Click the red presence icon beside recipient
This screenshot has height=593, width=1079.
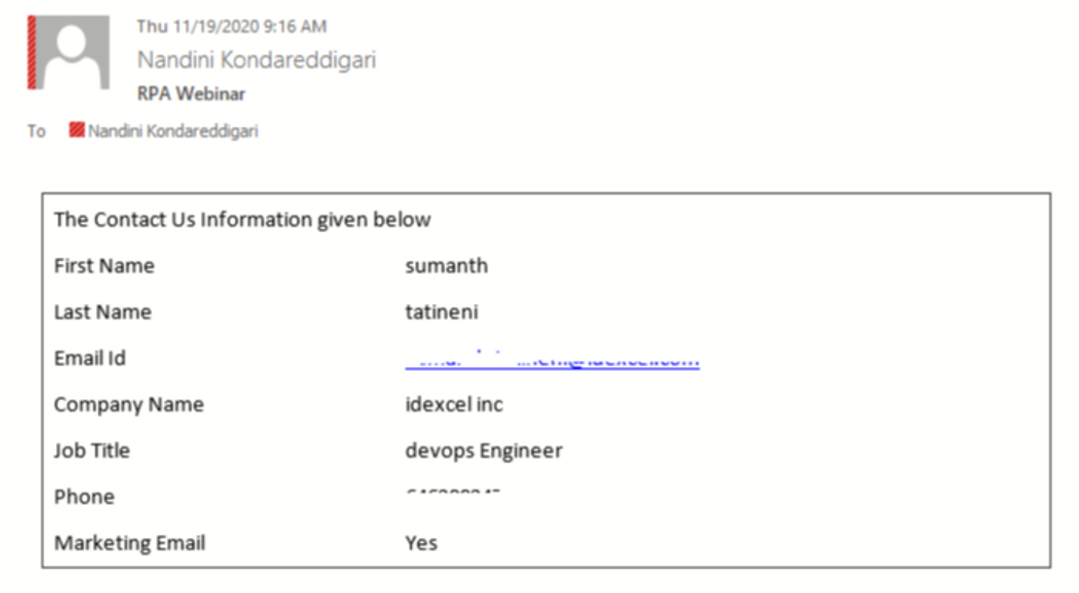[77, 131]
